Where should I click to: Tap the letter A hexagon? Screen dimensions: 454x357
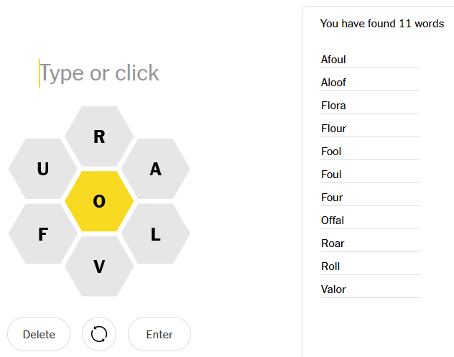pos(155,170)
